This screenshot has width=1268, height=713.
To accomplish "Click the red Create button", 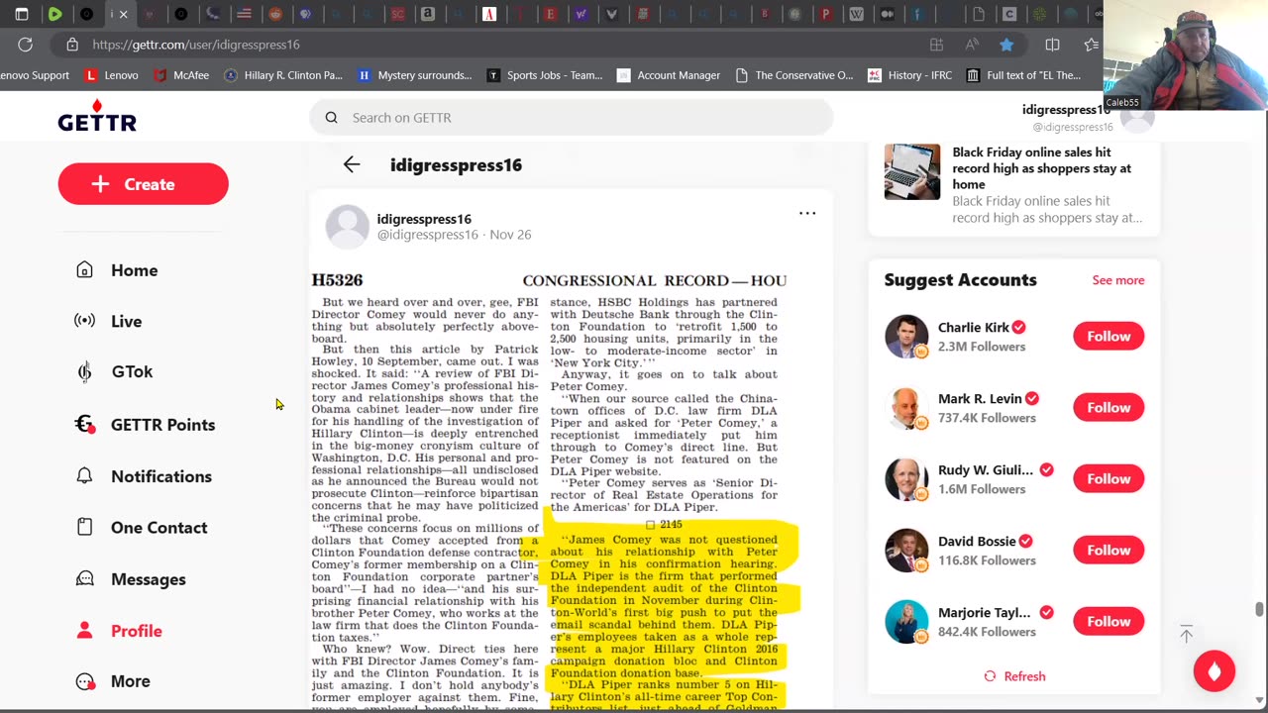I will (143, 184).
